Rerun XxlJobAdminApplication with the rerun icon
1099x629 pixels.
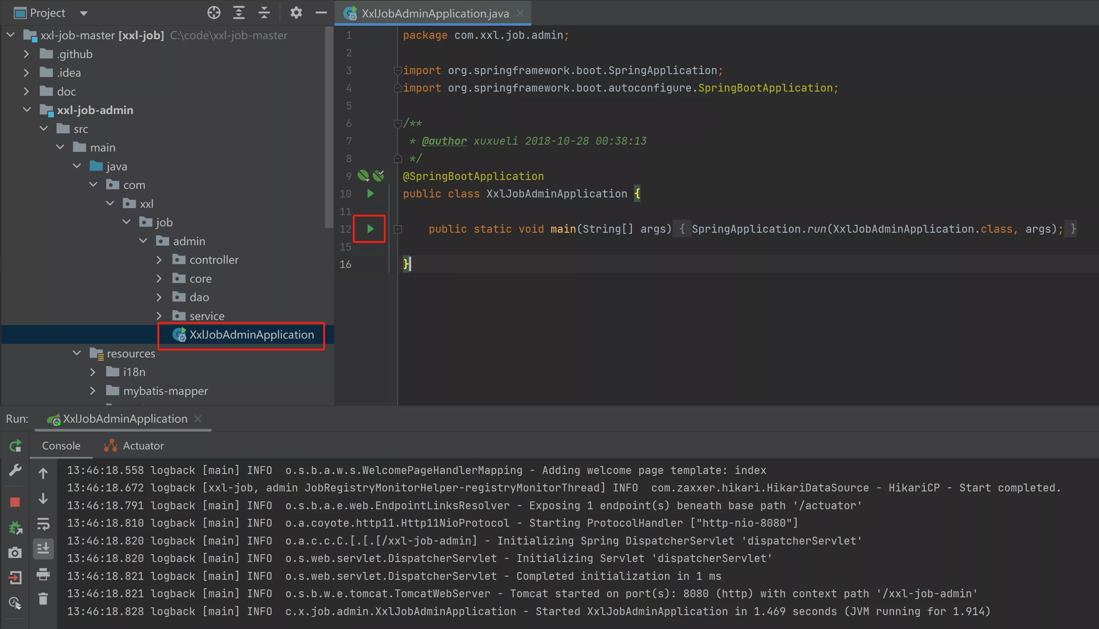pyautogui.click(x=15, y=446)
